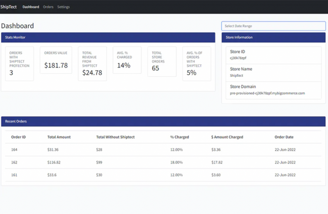The image size is (328, 214).
Task: Open the Settings page from the navigation
Action: pyautogui.click(x=63, y=7)
